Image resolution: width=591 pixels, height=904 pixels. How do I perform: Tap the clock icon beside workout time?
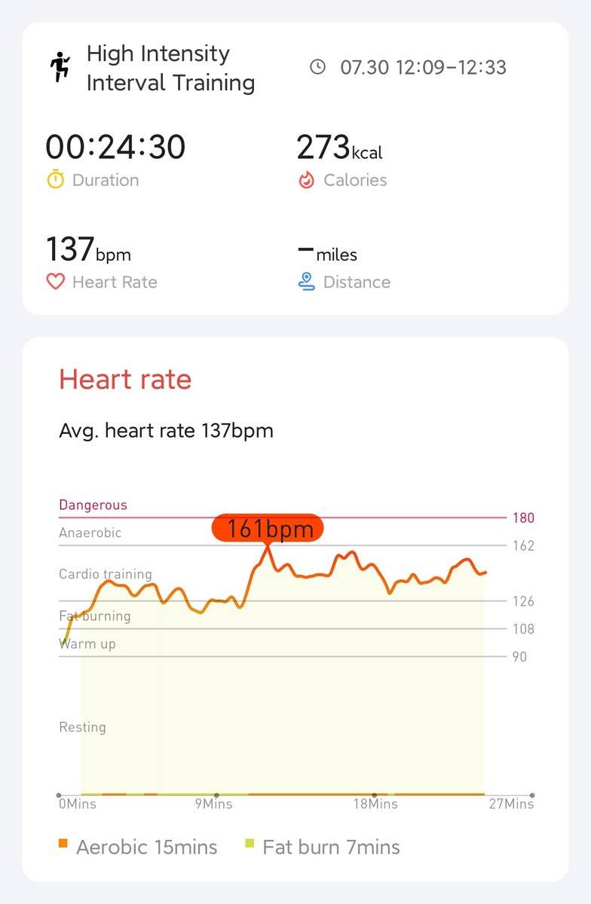318,67
